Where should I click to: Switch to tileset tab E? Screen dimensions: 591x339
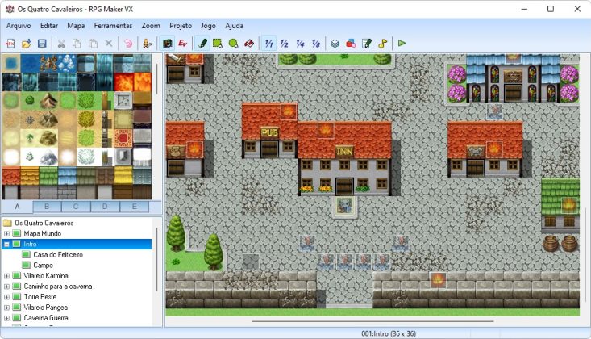click(134, 207)
